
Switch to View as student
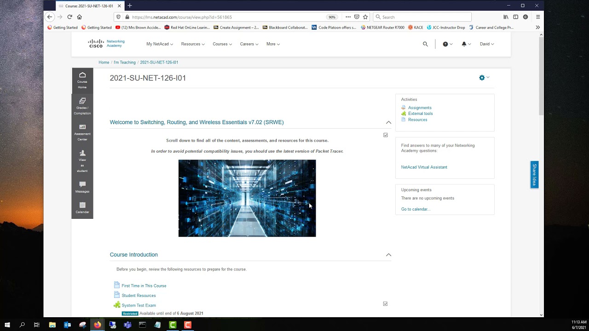[x=82, y=161]
